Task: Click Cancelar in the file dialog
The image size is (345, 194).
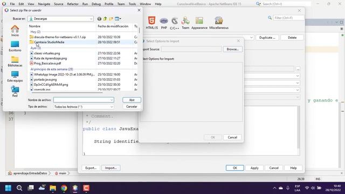Action: click(132, 107)
